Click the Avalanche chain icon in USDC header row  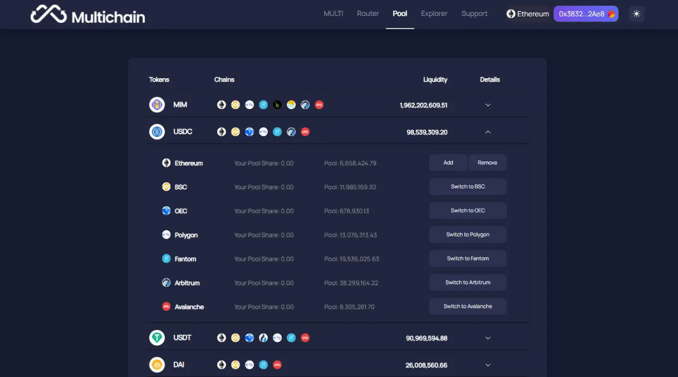click(x=305, y=131)
